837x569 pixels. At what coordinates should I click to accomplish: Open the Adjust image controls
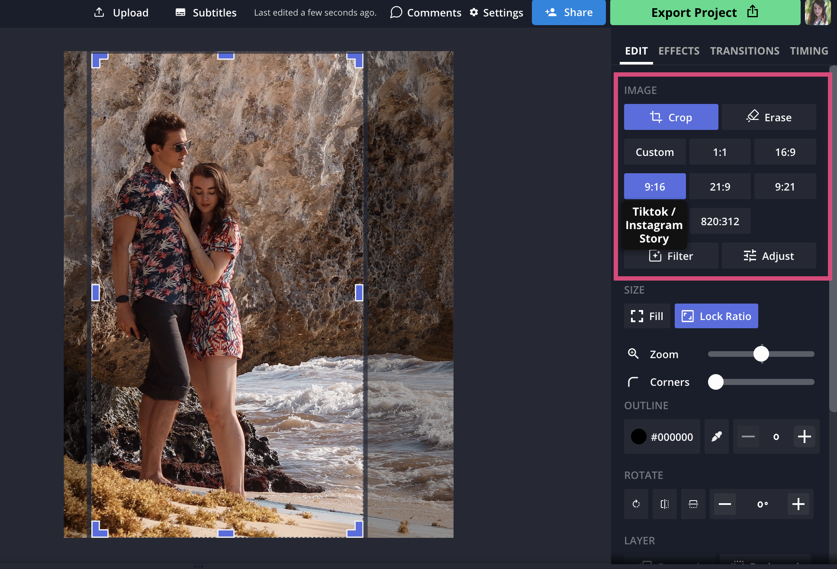point(769,256)
